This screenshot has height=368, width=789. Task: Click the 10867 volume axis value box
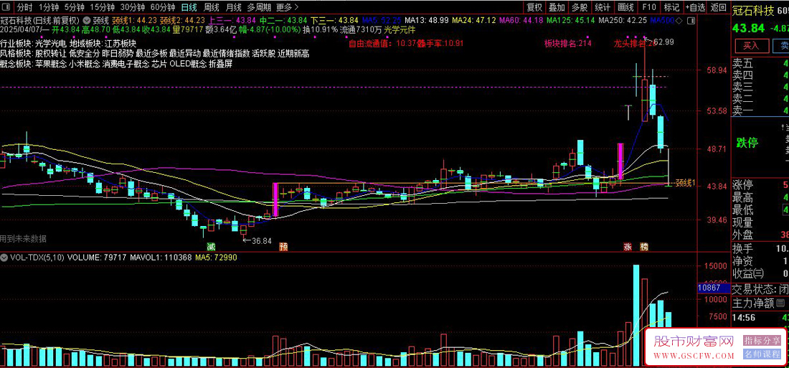[x=712, y=288]
